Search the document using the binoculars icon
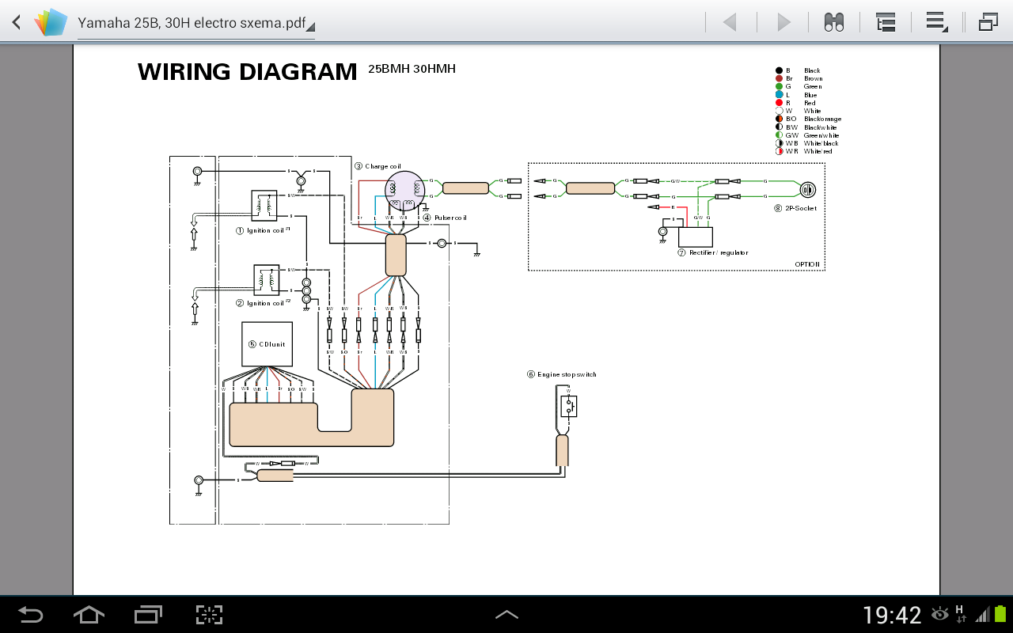This screenshot has width=1013, height=633. (x=833, y=21)
